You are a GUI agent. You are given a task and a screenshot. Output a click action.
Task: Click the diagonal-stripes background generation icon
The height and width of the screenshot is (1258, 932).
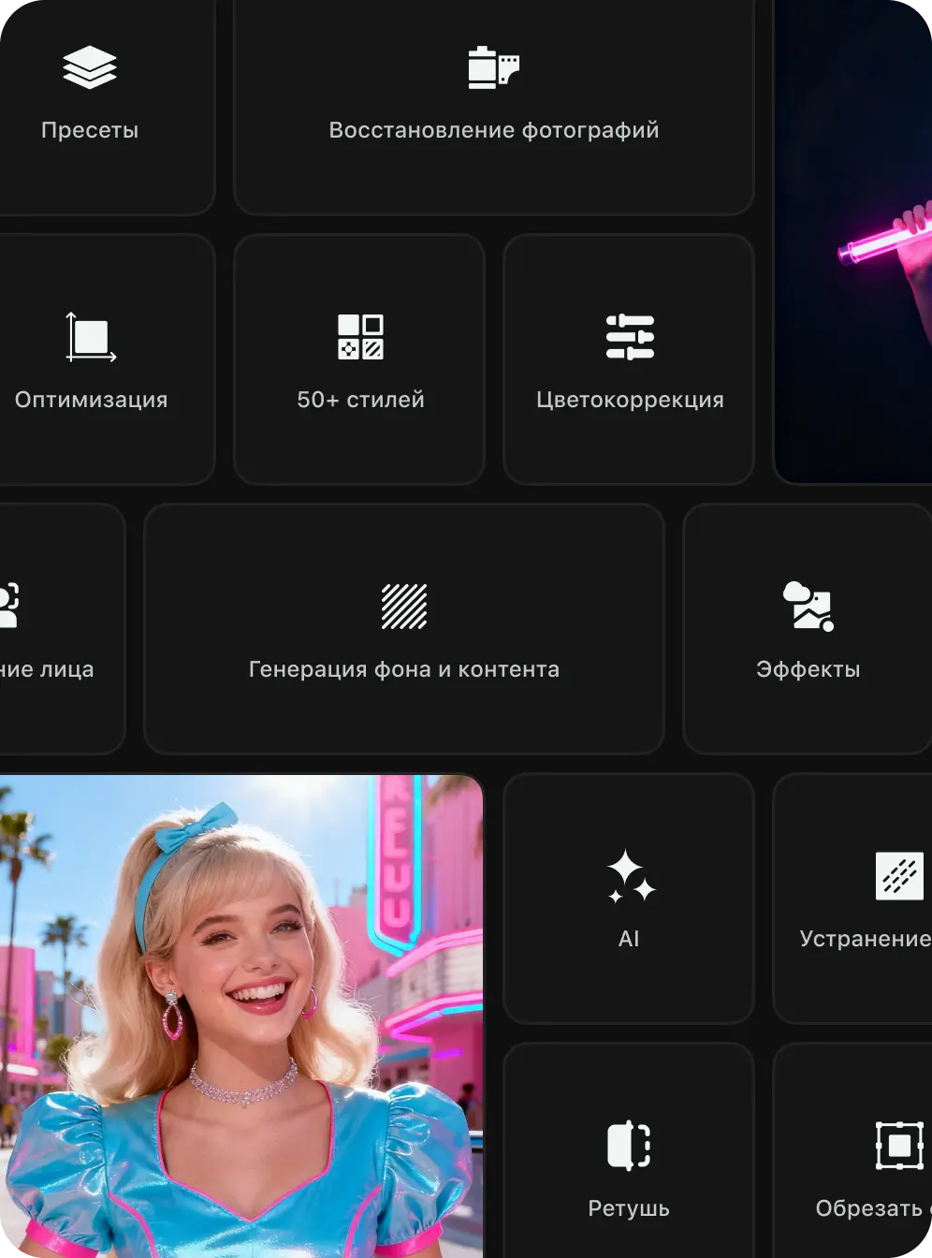(x=404, y=607)
